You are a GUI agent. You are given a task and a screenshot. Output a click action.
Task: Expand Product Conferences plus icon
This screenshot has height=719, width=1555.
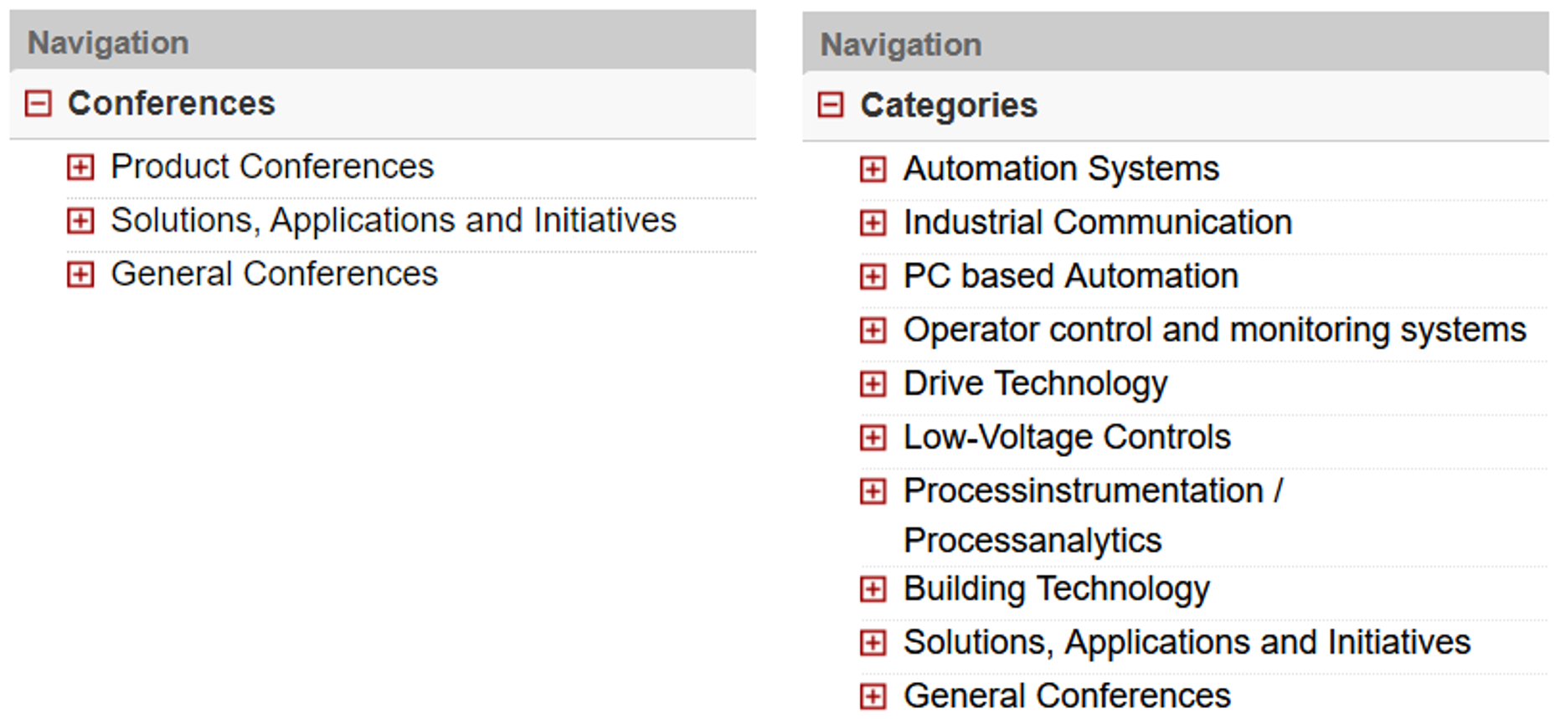[x=80, y=167]
